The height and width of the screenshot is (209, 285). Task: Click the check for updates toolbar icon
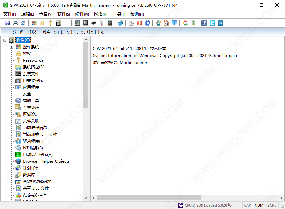click(158, 23)
